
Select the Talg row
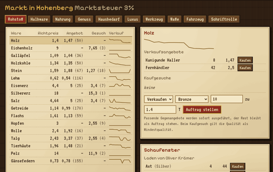click(71, 138)
